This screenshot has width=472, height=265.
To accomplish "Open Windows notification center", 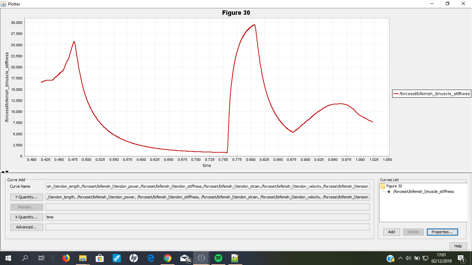I will (x=461, y=258).
